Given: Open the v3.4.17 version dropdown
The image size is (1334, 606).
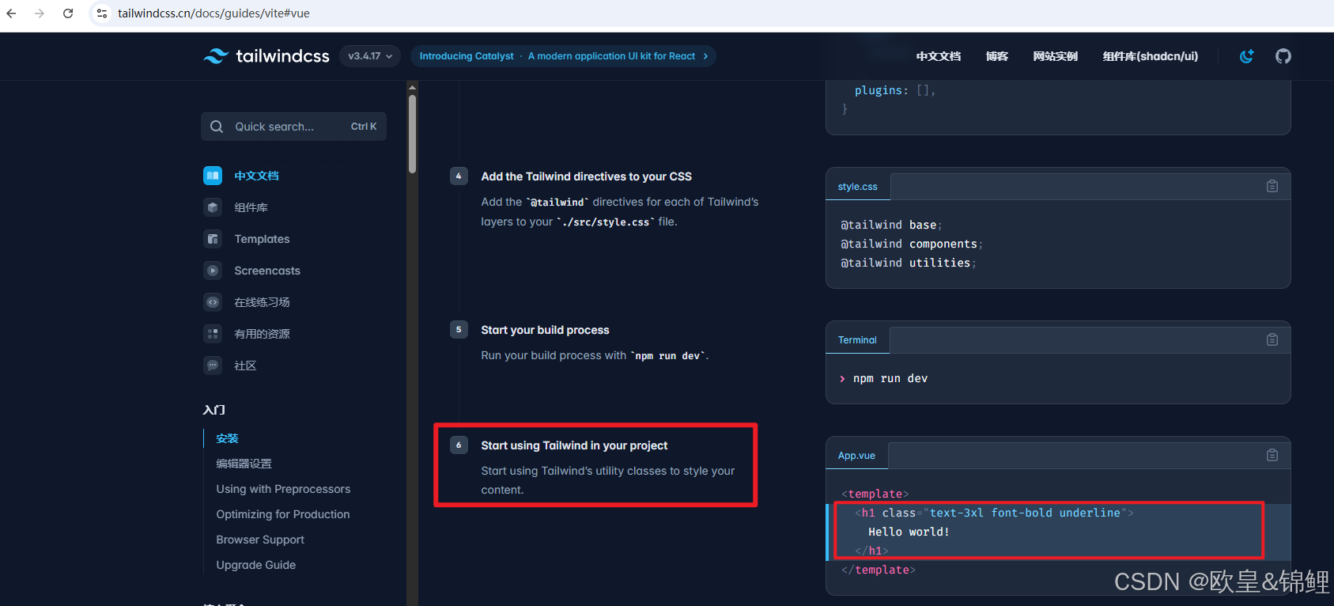Looking at the screenshot, I should tap(370, 56).
